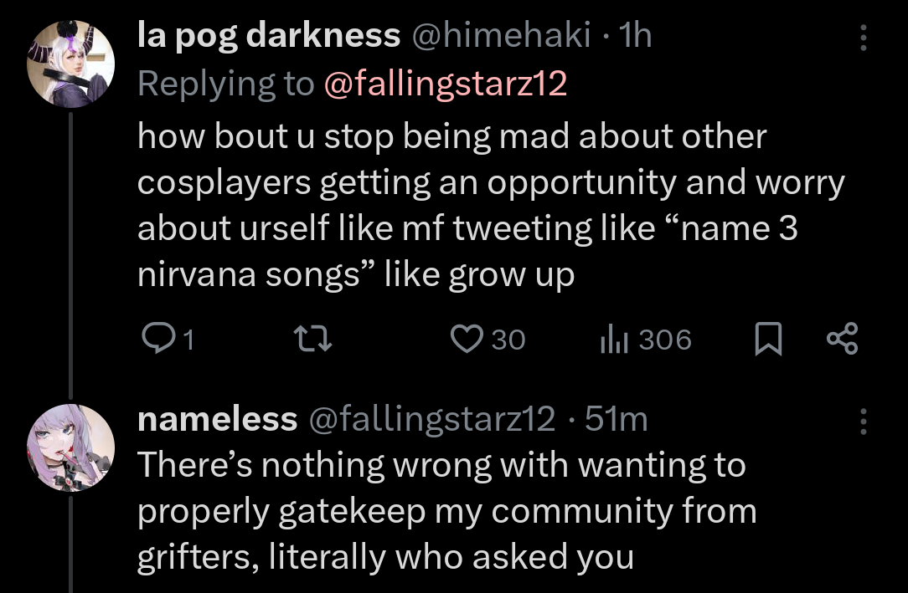Visit the @himehaki handle link
908x593 pixels.
[x=499, y=35]
